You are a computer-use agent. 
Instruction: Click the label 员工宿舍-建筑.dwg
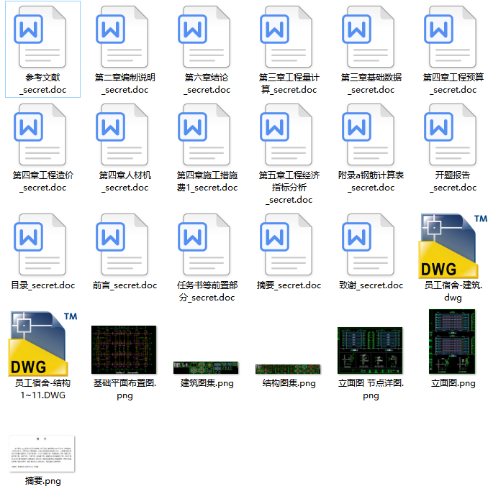tap(453, 291)
